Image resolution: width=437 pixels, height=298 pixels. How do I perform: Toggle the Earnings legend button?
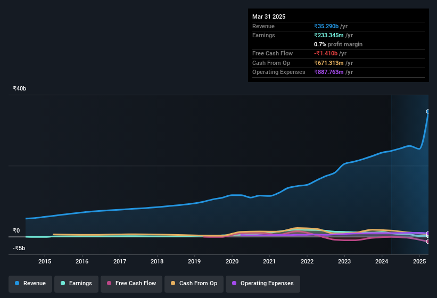76,284
